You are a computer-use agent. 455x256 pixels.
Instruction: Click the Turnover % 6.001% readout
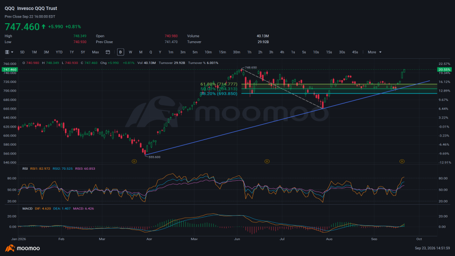pos(203,63)
